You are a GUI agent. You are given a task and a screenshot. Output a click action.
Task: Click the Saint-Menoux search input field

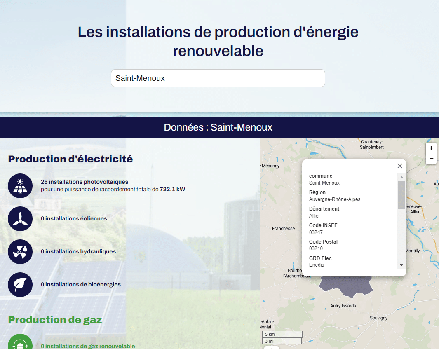coord(218,78)
